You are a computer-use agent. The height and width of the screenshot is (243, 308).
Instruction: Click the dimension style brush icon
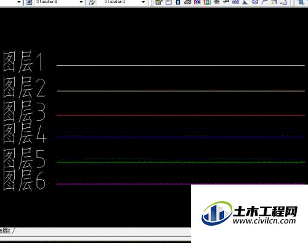(x=92, y=2)
